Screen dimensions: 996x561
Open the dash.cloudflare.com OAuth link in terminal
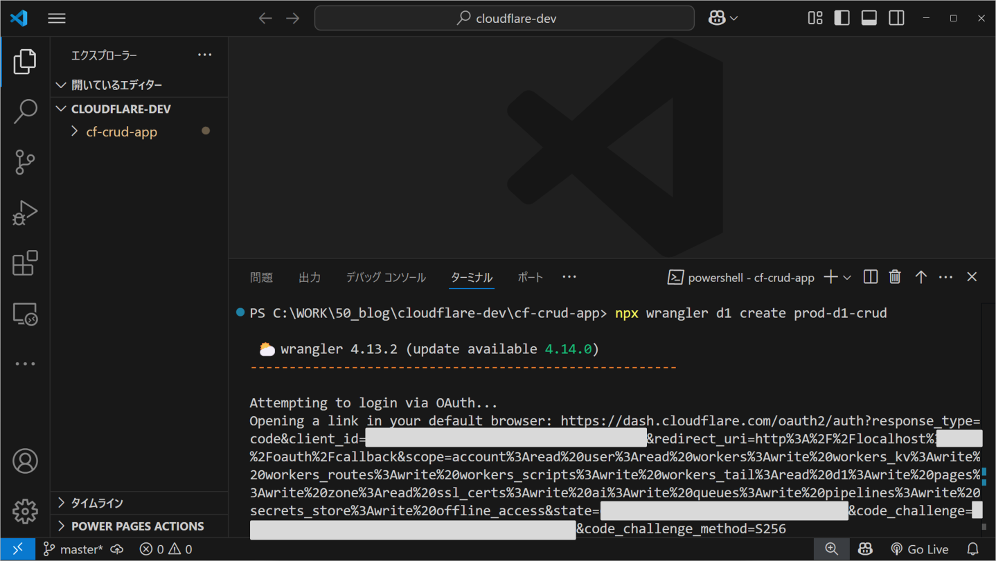click(x=770, y=420)
